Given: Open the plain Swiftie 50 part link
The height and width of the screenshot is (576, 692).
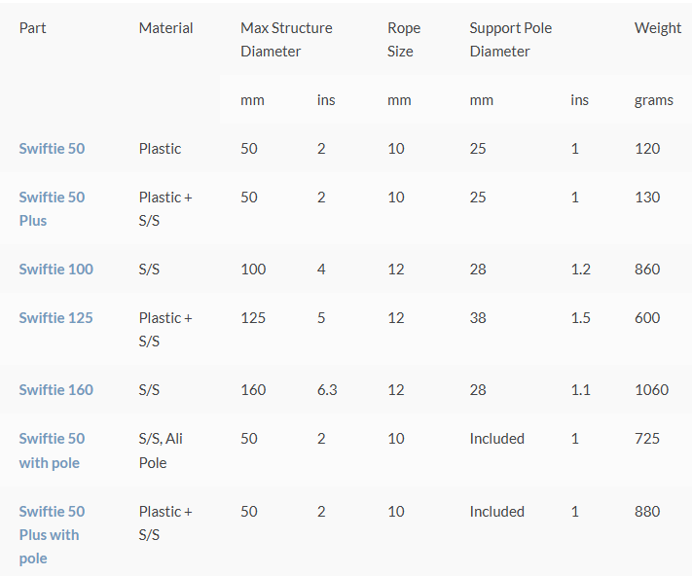Looking at the screenshot, I should click(52, 149).
